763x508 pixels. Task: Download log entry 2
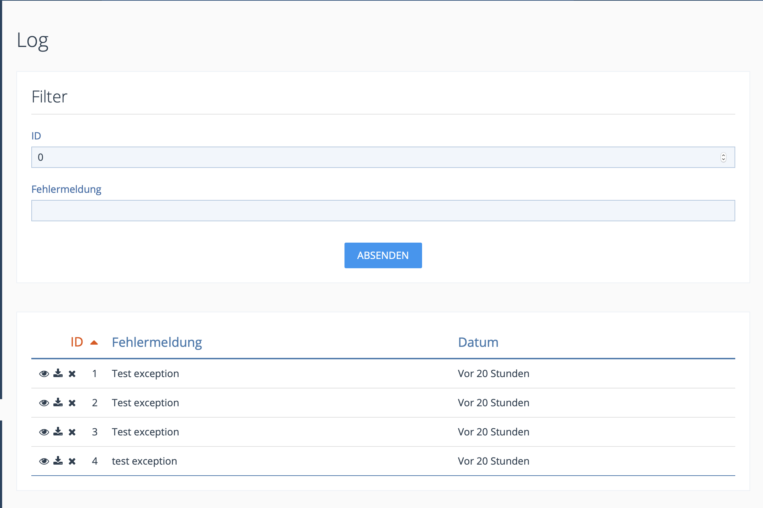(58, 403)
